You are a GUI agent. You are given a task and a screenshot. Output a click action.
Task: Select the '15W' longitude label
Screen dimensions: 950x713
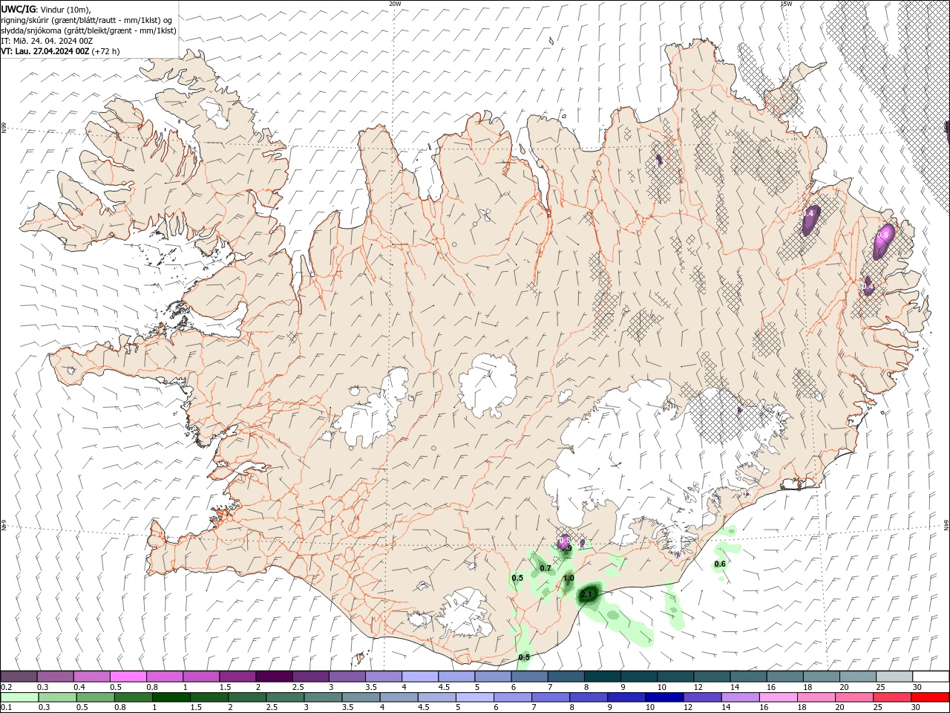[x=787, y=4]
